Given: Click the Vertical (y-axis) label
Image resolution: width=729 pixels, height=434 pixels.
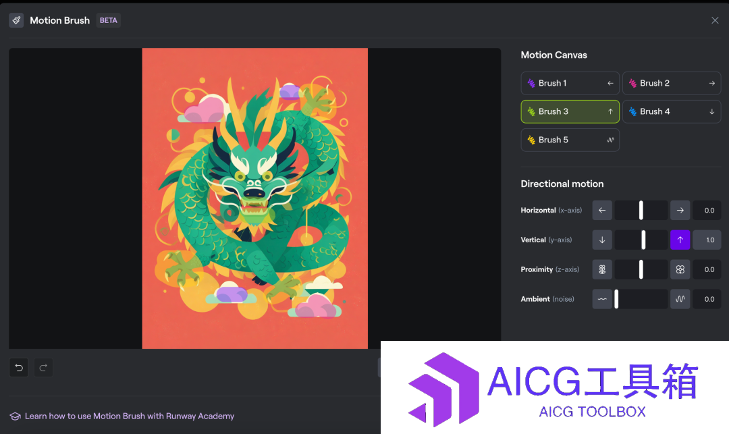Looking at the screenshot, I should (546, 240).
